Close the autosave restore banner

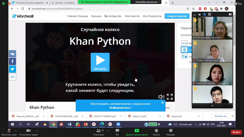163,103
